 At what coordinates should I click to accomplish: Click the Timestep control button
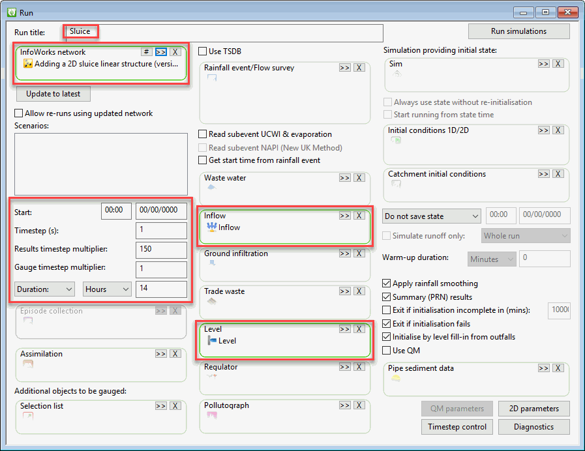(x=457, y=427)
